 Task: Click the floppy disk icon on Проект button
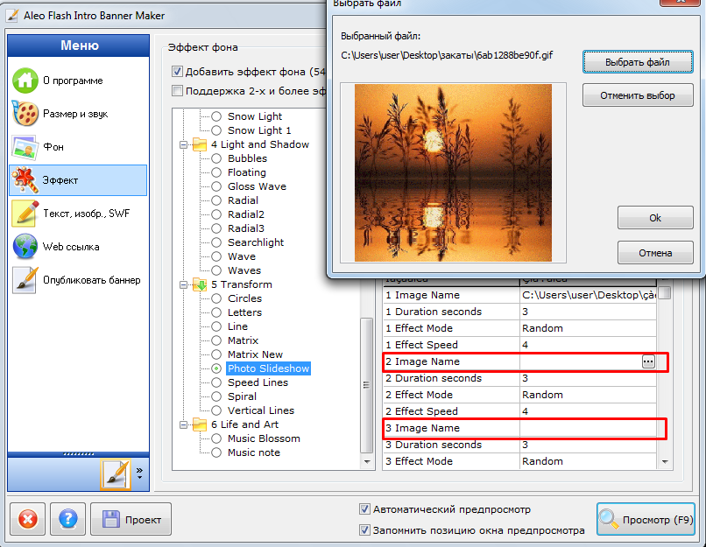pos(110,520)
